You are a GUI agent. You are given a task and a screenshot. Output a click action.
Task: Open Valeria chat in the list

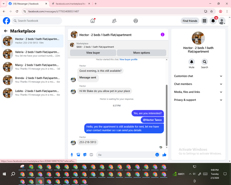(x=32, y=54)
